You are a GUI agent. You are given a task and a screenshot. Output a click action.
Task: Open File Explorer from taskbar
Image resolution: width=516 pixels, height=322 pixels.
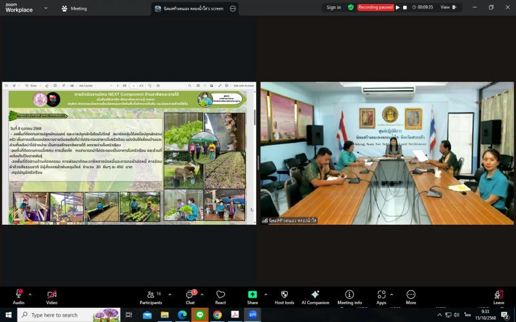click(x=164, y=315)
